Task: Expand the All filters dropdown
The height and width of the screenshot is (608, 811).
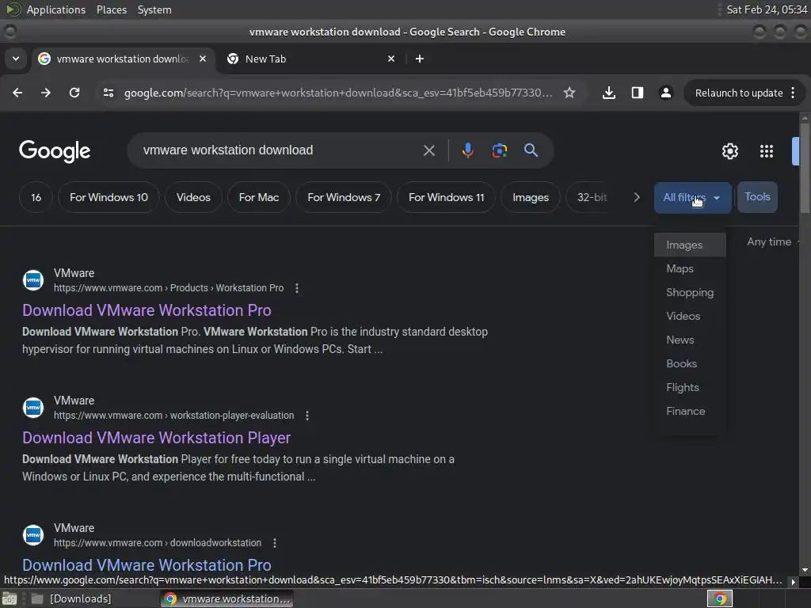Action: (692, 197)
